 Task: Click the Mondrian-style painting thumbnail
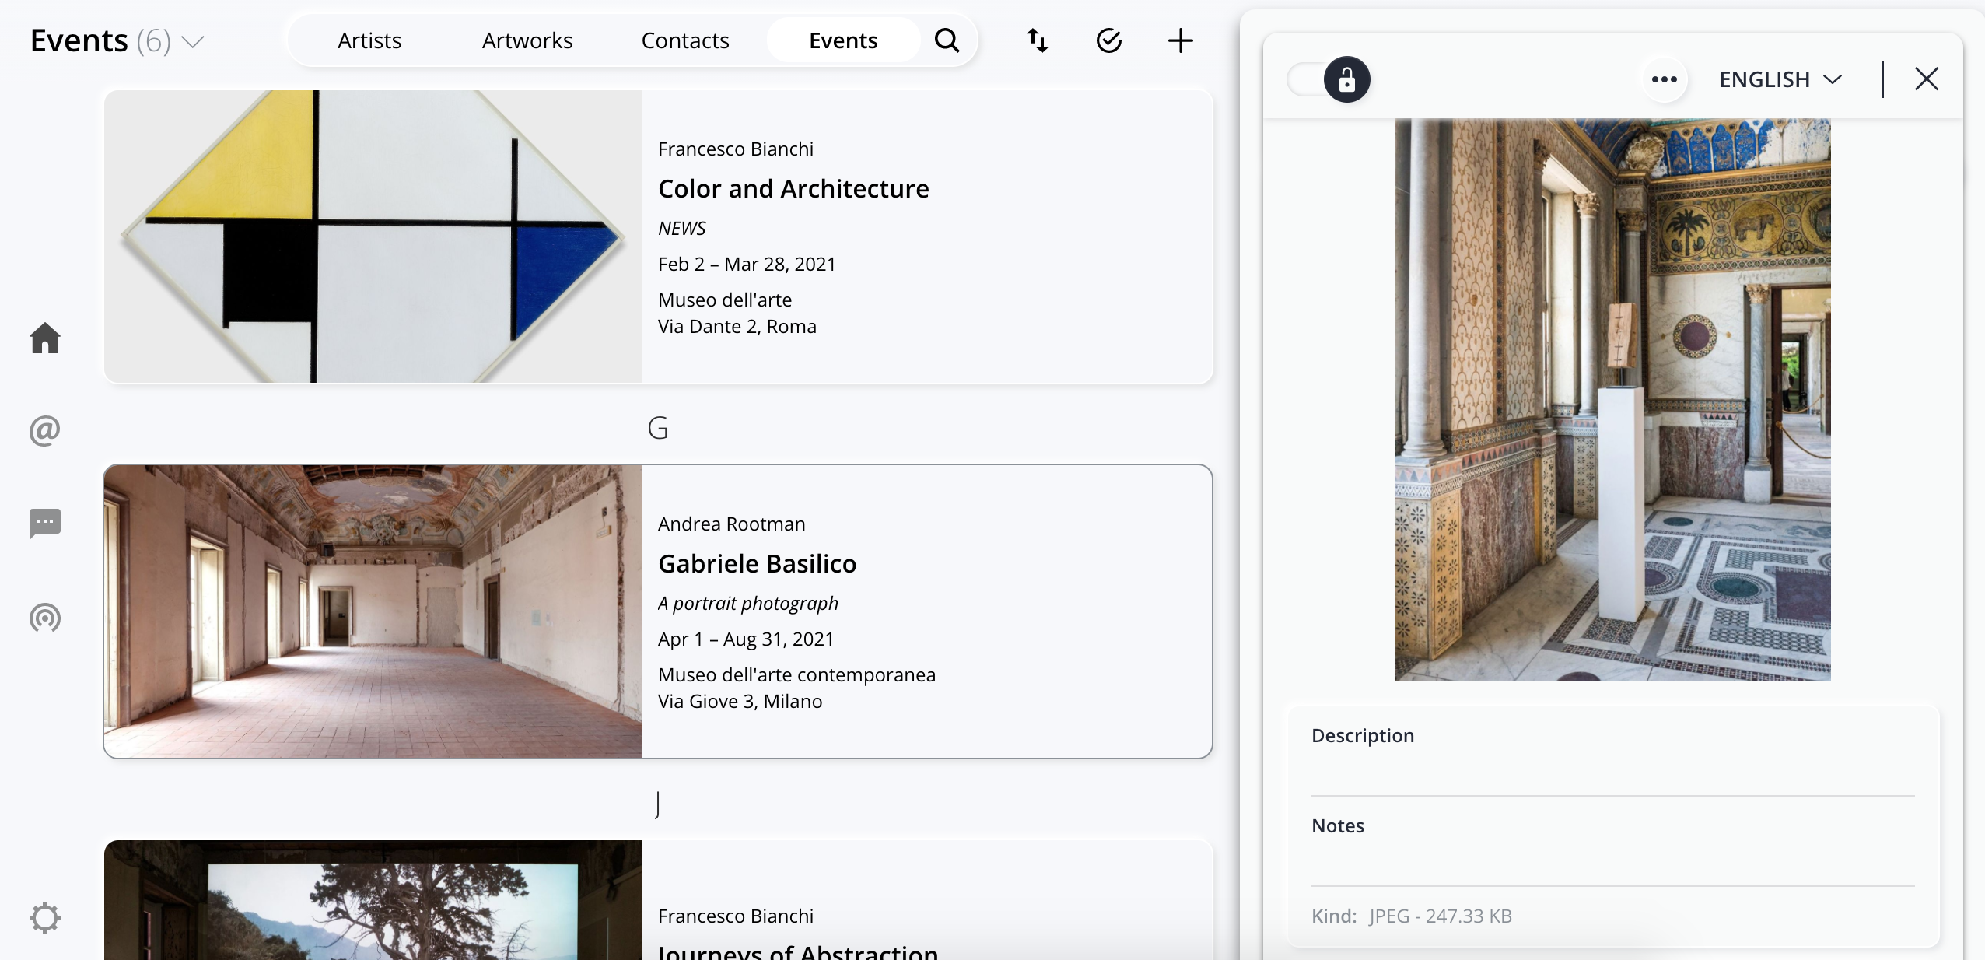pos(373,236)
